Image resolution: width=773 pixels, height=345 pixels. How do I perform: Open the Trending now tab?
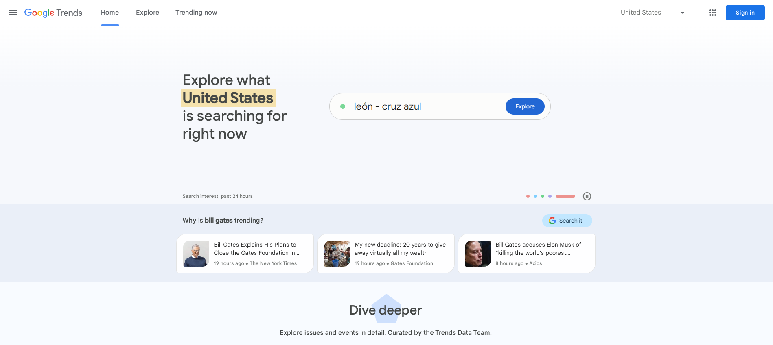coord(196,13)
